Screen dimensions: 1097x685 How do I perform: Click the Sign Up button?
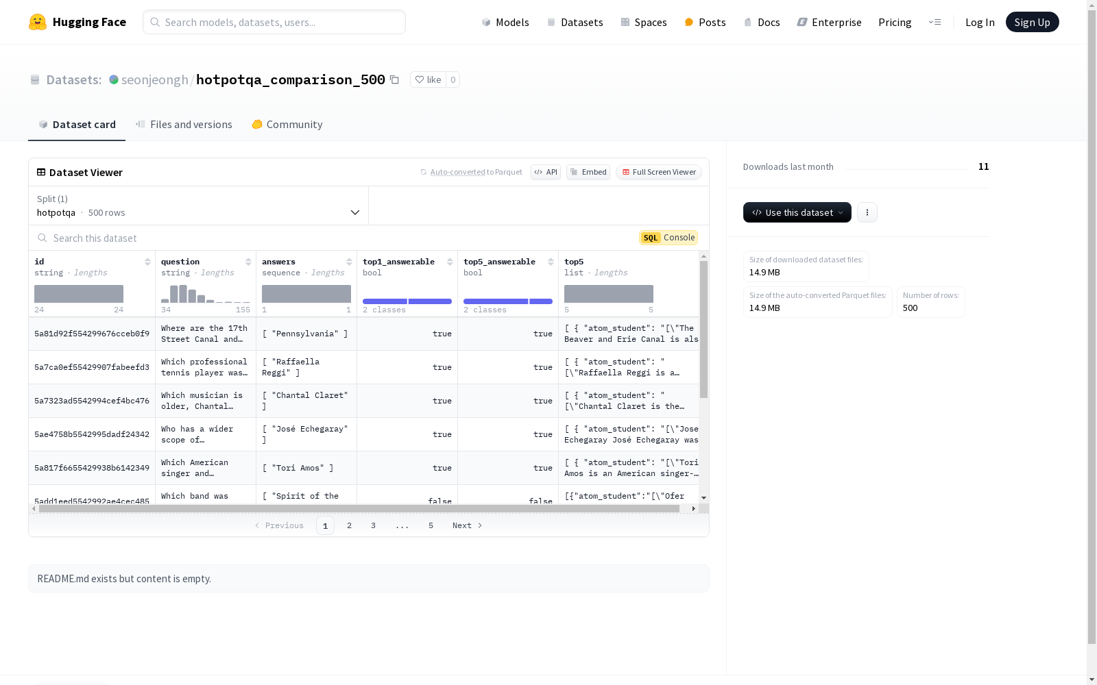click(1032, 22)
